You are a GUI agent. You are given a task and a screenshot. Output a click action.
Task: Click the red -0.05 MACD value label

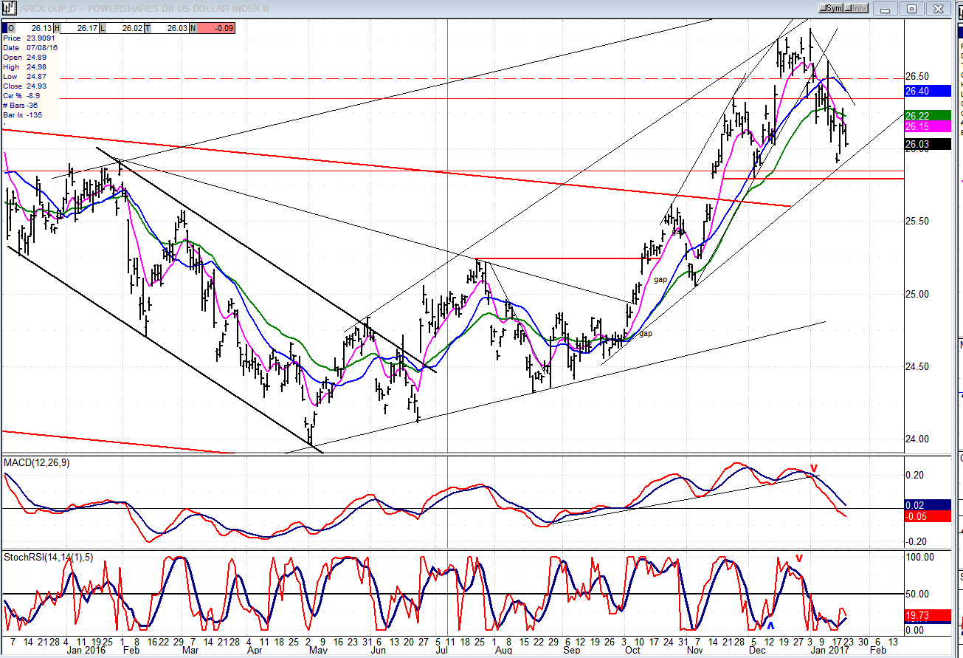928,515
